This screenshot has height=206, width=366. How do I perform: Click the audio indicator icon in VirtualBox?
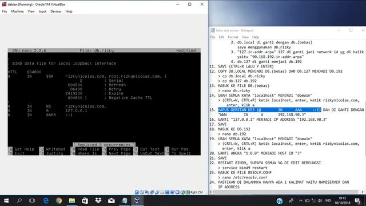point(147,192)
